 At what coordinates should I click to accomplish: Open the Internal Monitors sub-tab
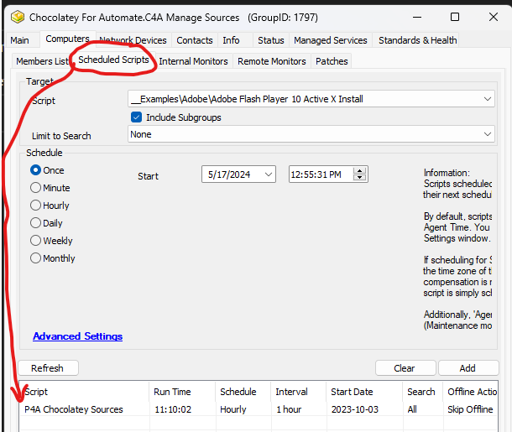pos(193,61)
